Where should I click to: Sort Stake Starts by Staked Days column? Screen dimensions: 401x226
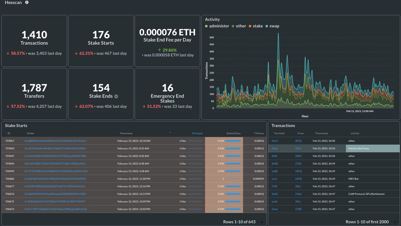233,133
